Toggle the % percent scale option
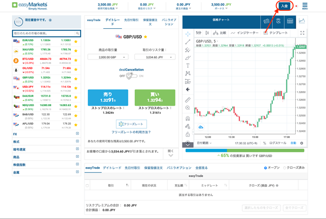Screen dimensions: 326x219 click(264, 143)
